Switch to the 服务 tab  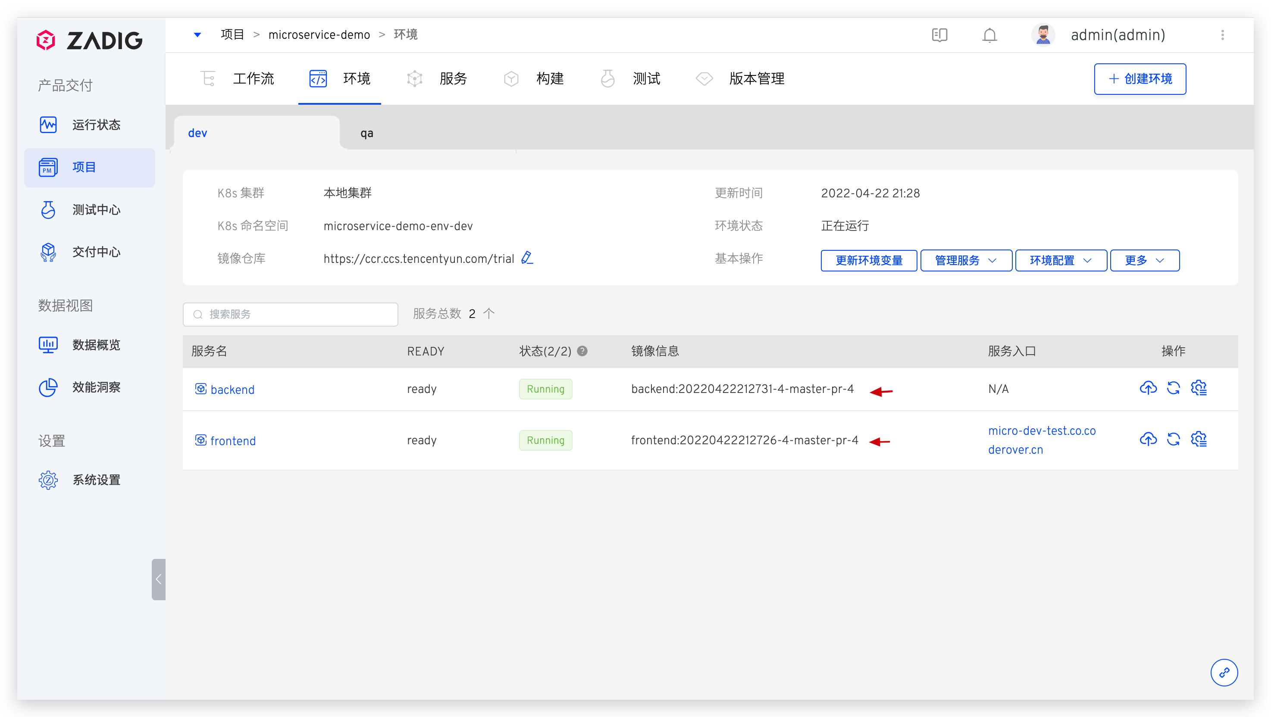point(437,78)
